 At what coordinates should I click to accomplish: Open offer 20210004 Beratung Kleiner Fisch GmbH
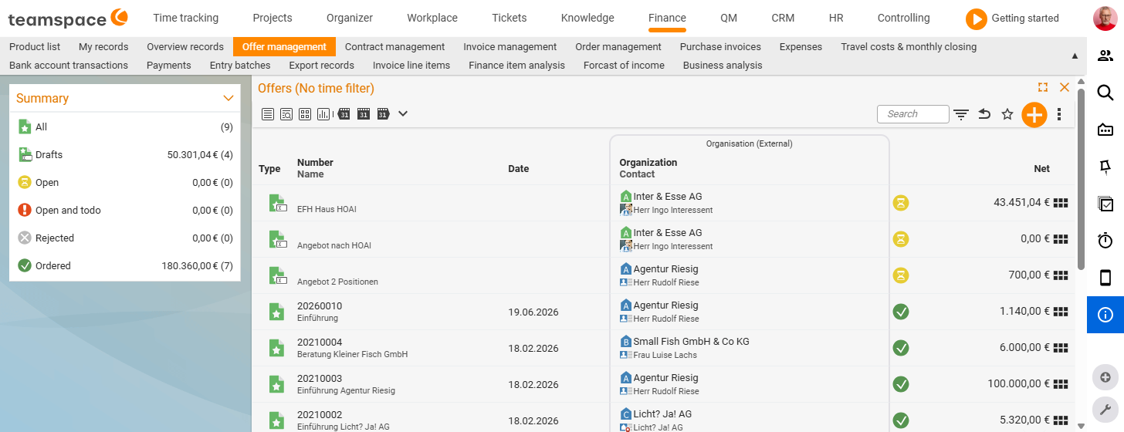tap(352, 348)
